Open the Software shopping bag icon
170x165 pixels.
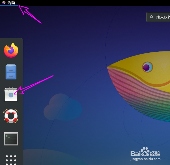click(x=11, y=94)
